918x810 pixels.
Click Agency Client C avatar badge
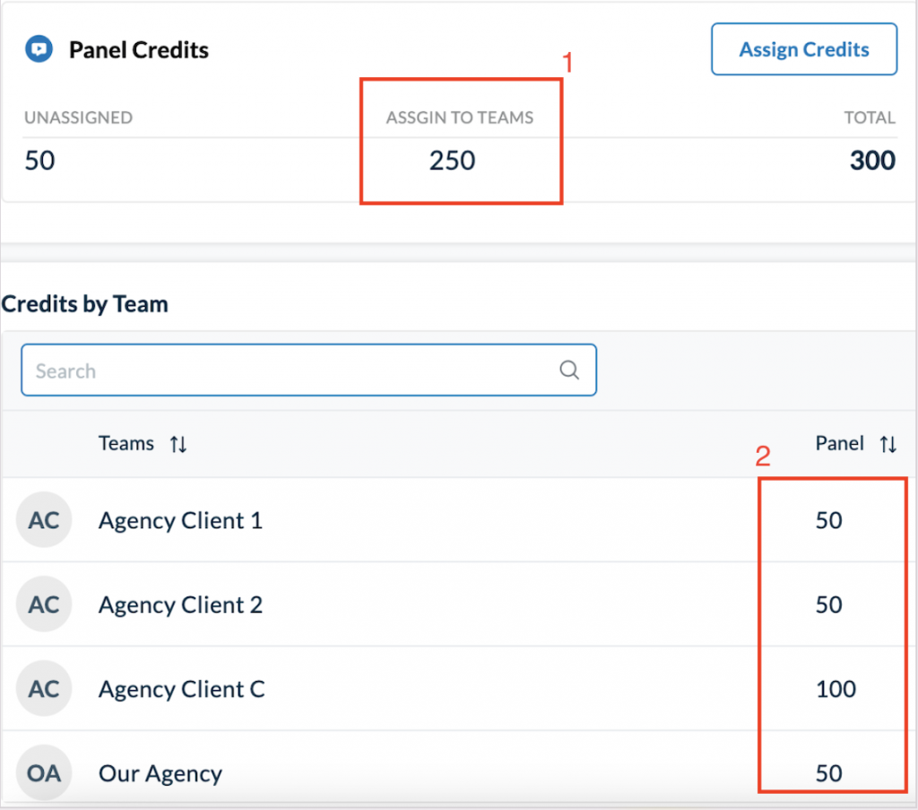click(x=44, y=689)
